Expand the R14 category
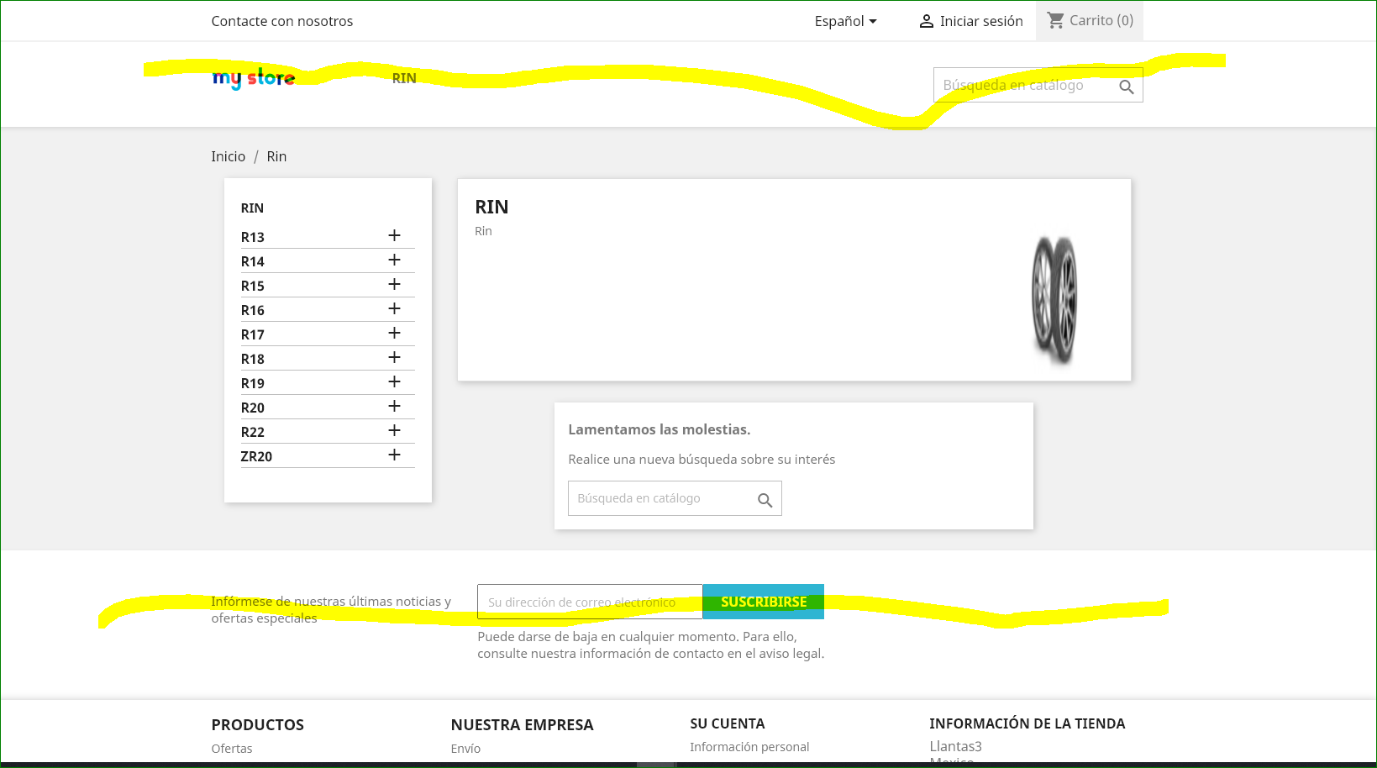Screen dimensions: 1377x768 (394, 260)
